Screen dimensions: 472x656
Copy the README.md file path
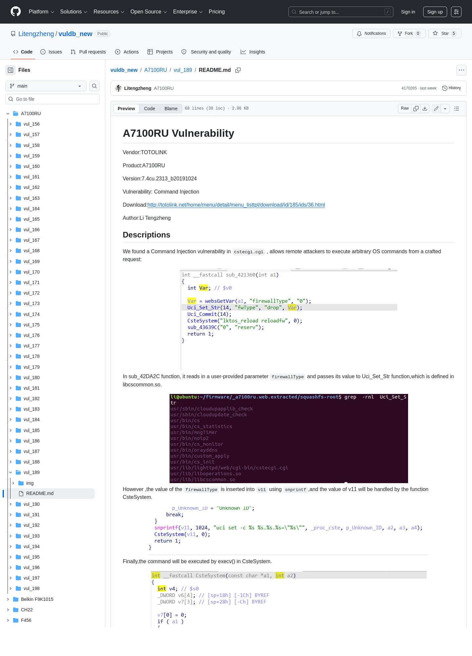[x=238, y=70]
